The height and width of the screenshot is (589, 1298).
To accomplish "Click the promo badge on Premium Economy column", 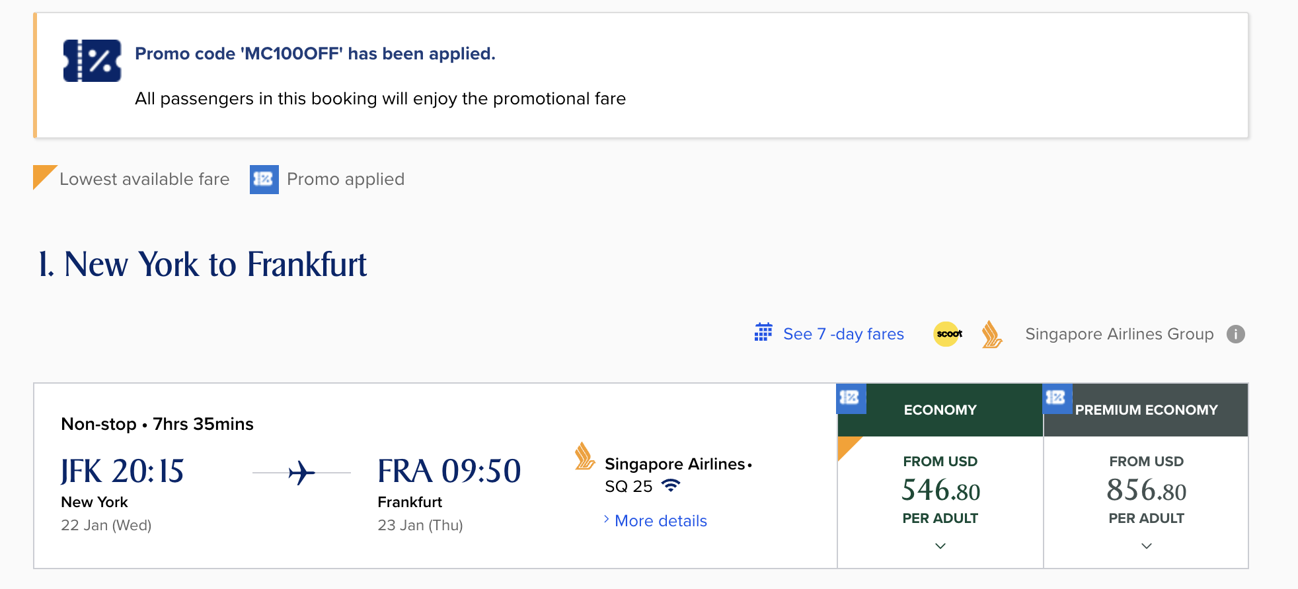I will pos(1058,398).
